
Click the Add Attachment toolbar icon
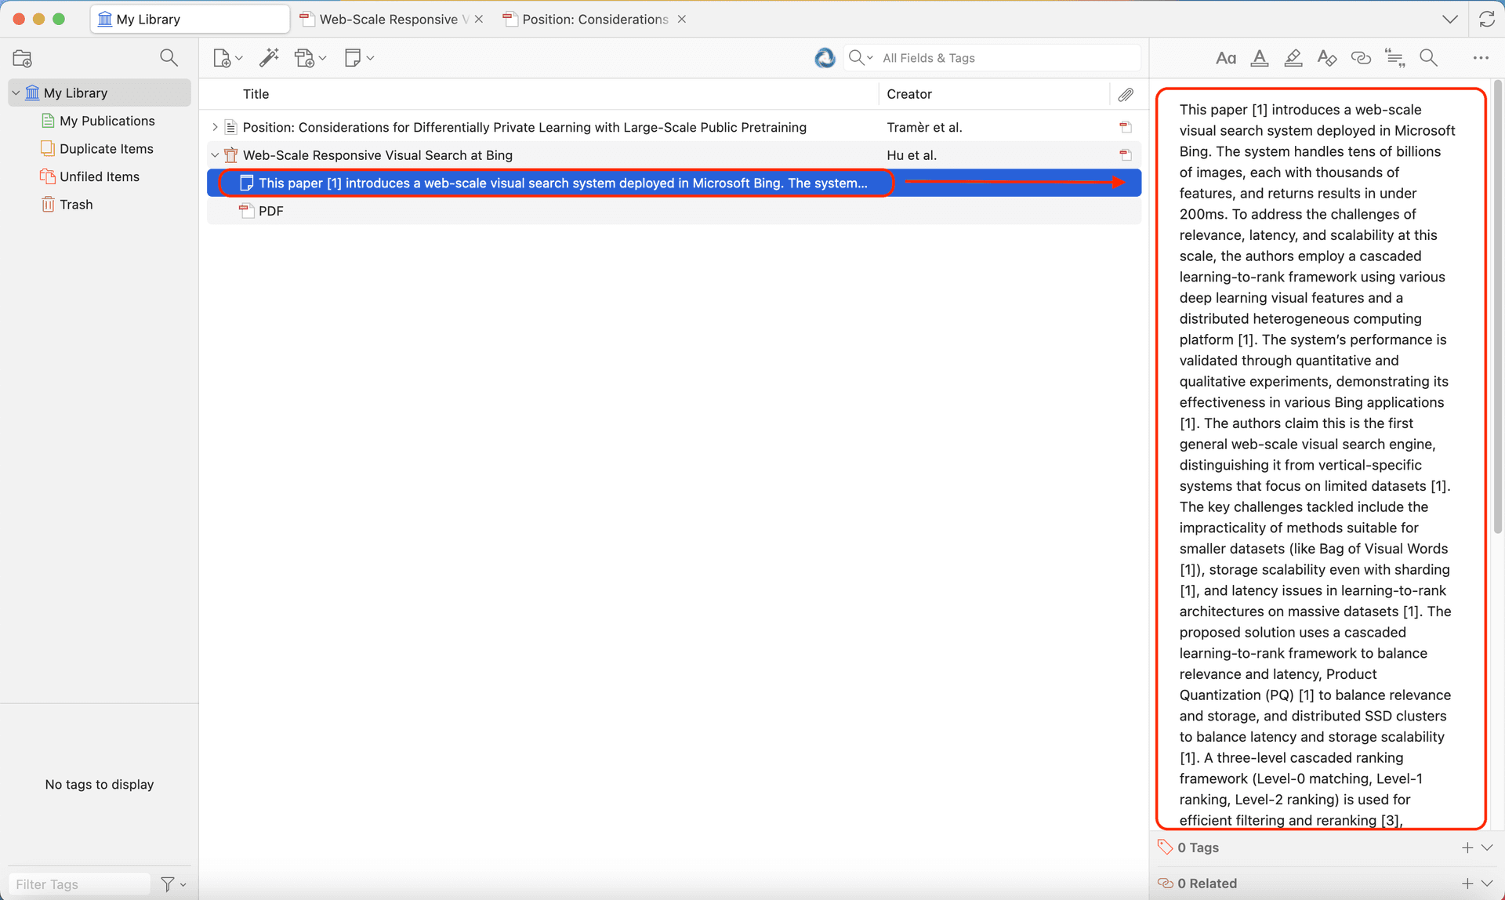305,58
